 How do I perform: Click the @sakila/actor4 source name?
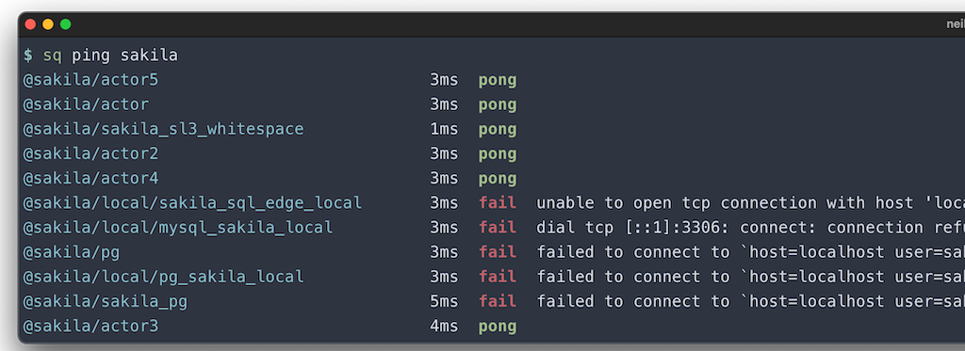click(x=90, y=178)
